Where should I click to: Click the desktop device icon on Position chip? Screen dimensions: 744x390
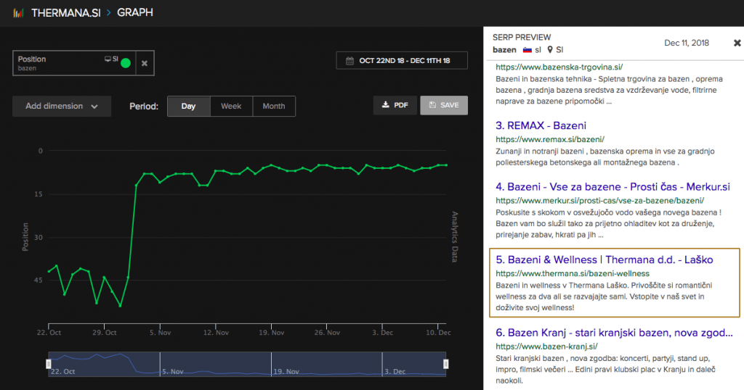(108, 59)
